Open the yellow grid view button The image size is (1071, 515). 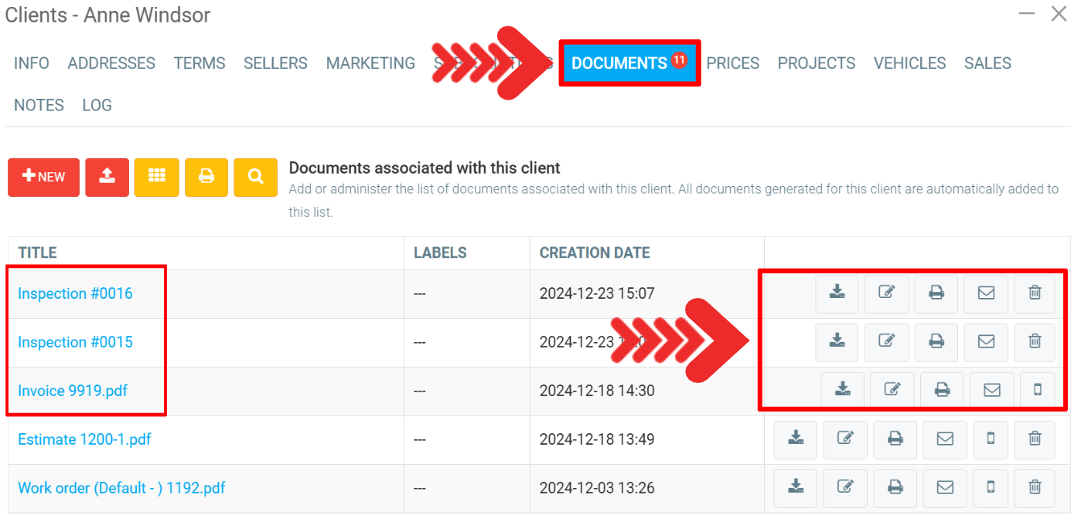156,177
